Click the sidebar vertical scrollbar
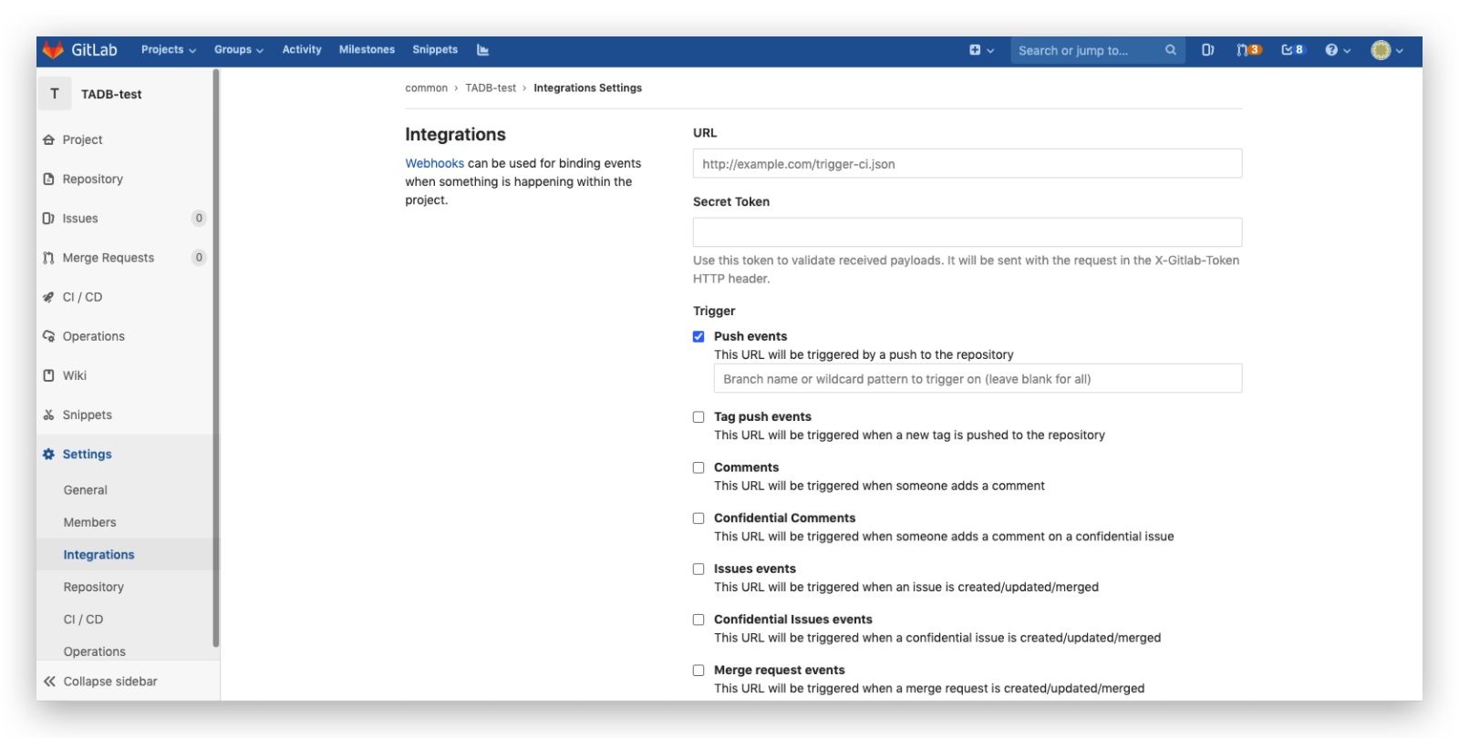 point(216,357)
